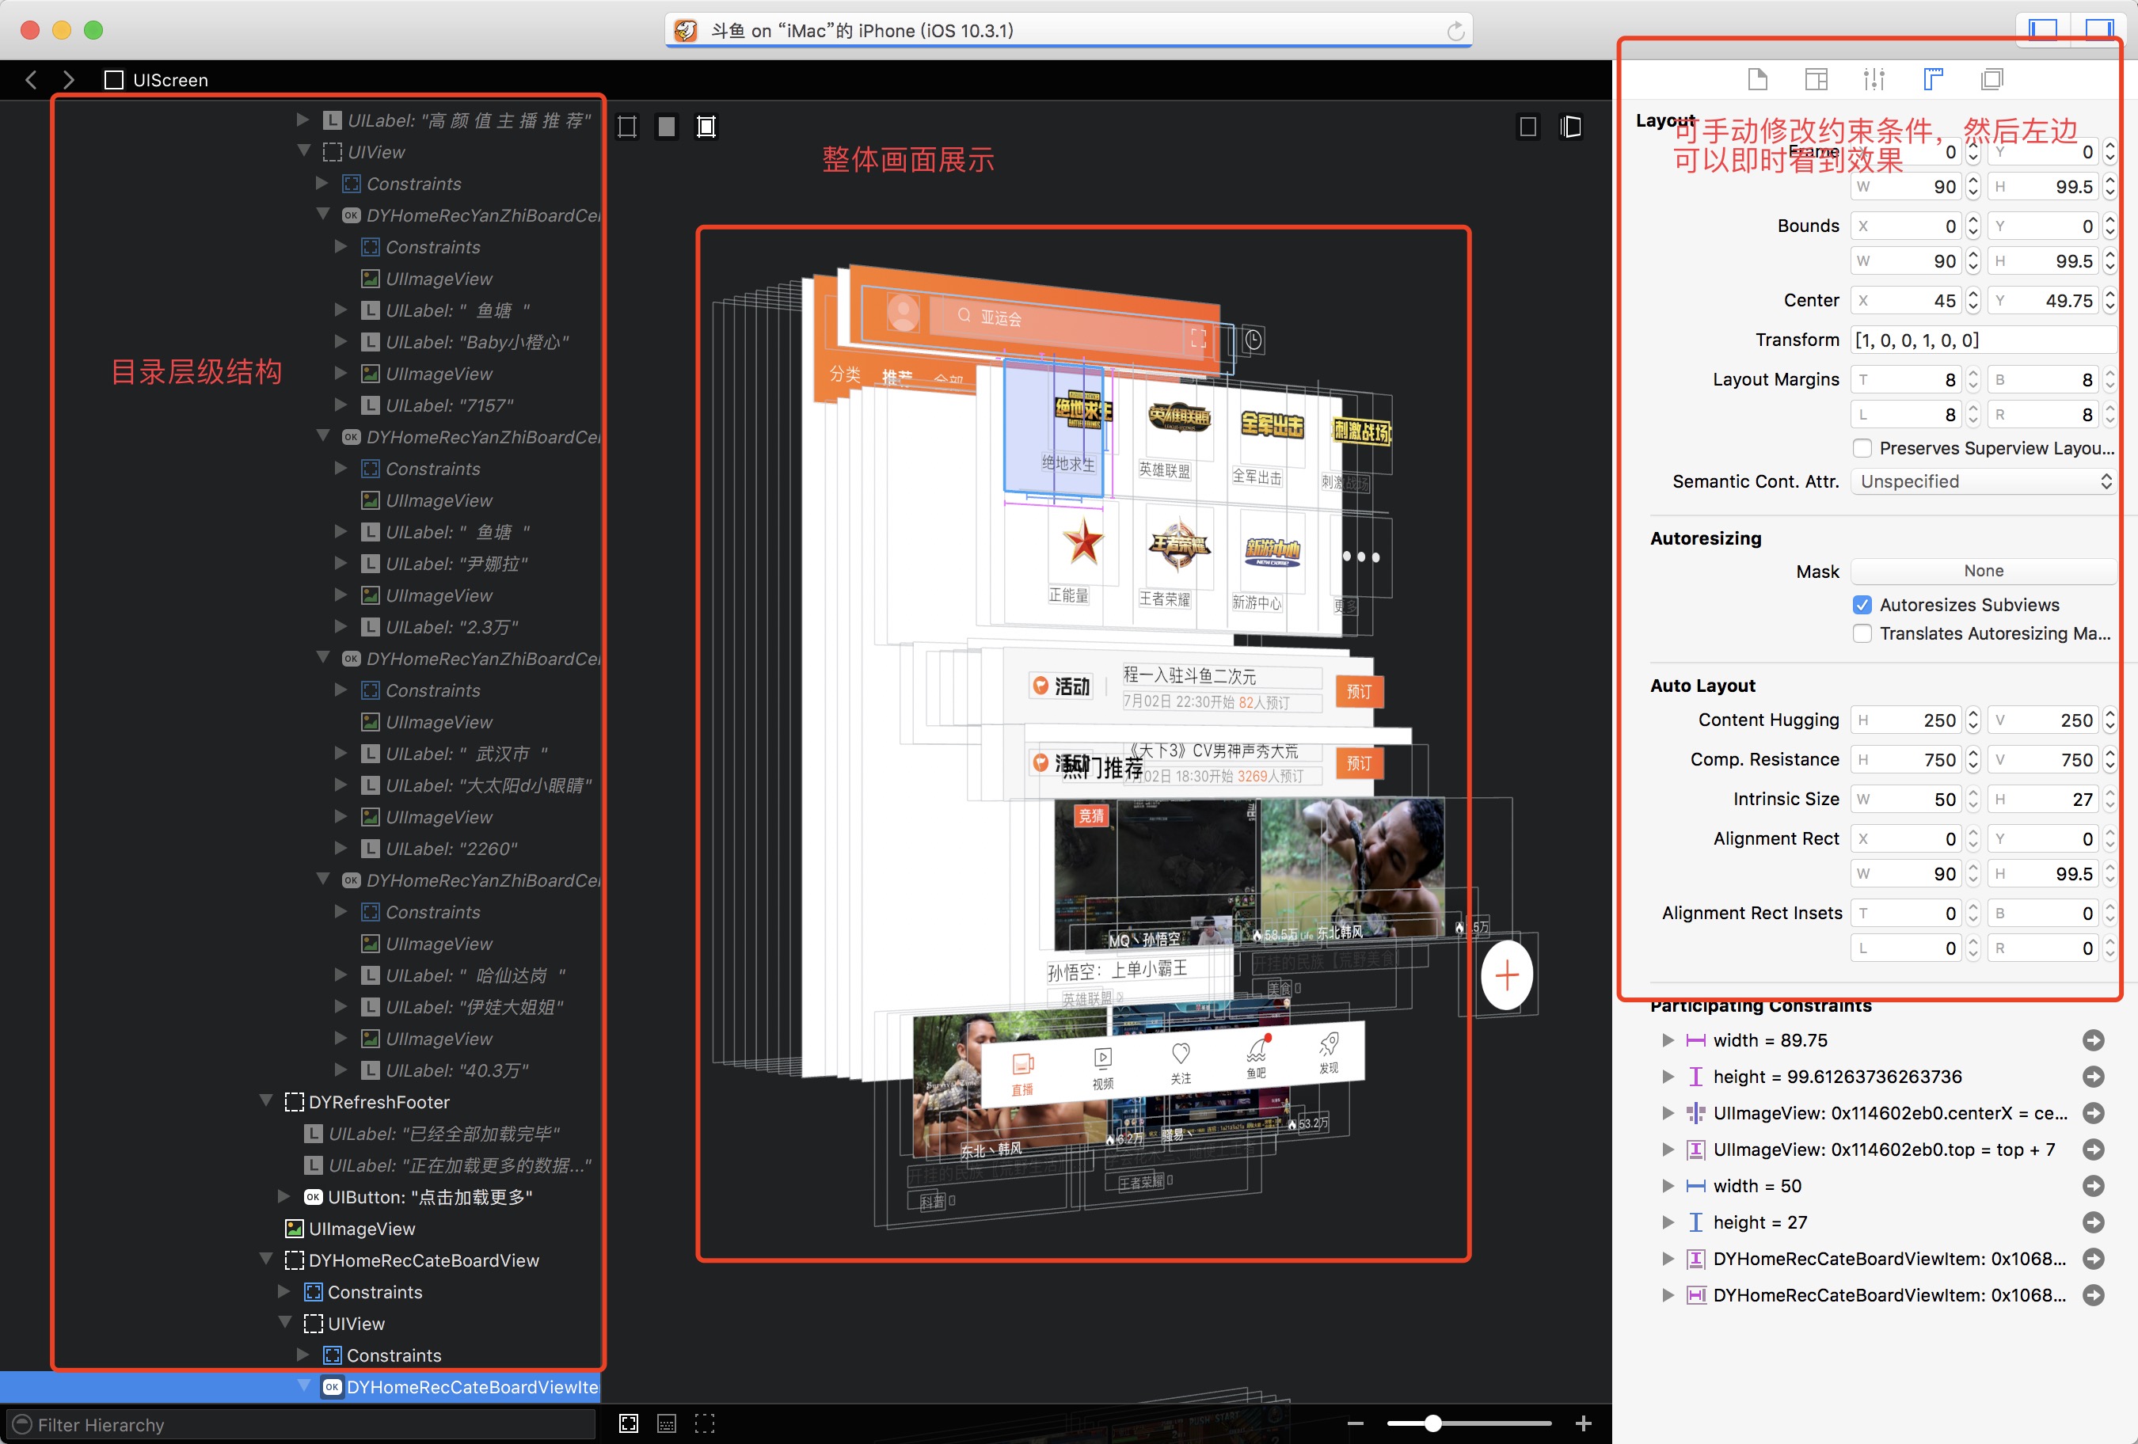Click the autoresizing Mask None button

1984,570
